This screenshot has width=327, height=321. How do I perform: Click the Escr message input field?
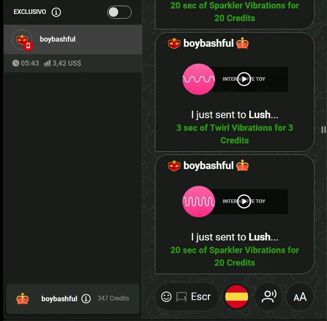click(x=201, y=297)
